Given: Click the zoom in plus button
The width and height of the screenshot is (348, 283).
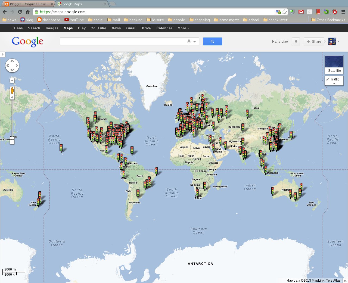Looking at the screenshot, I should [x=12, y=97].
